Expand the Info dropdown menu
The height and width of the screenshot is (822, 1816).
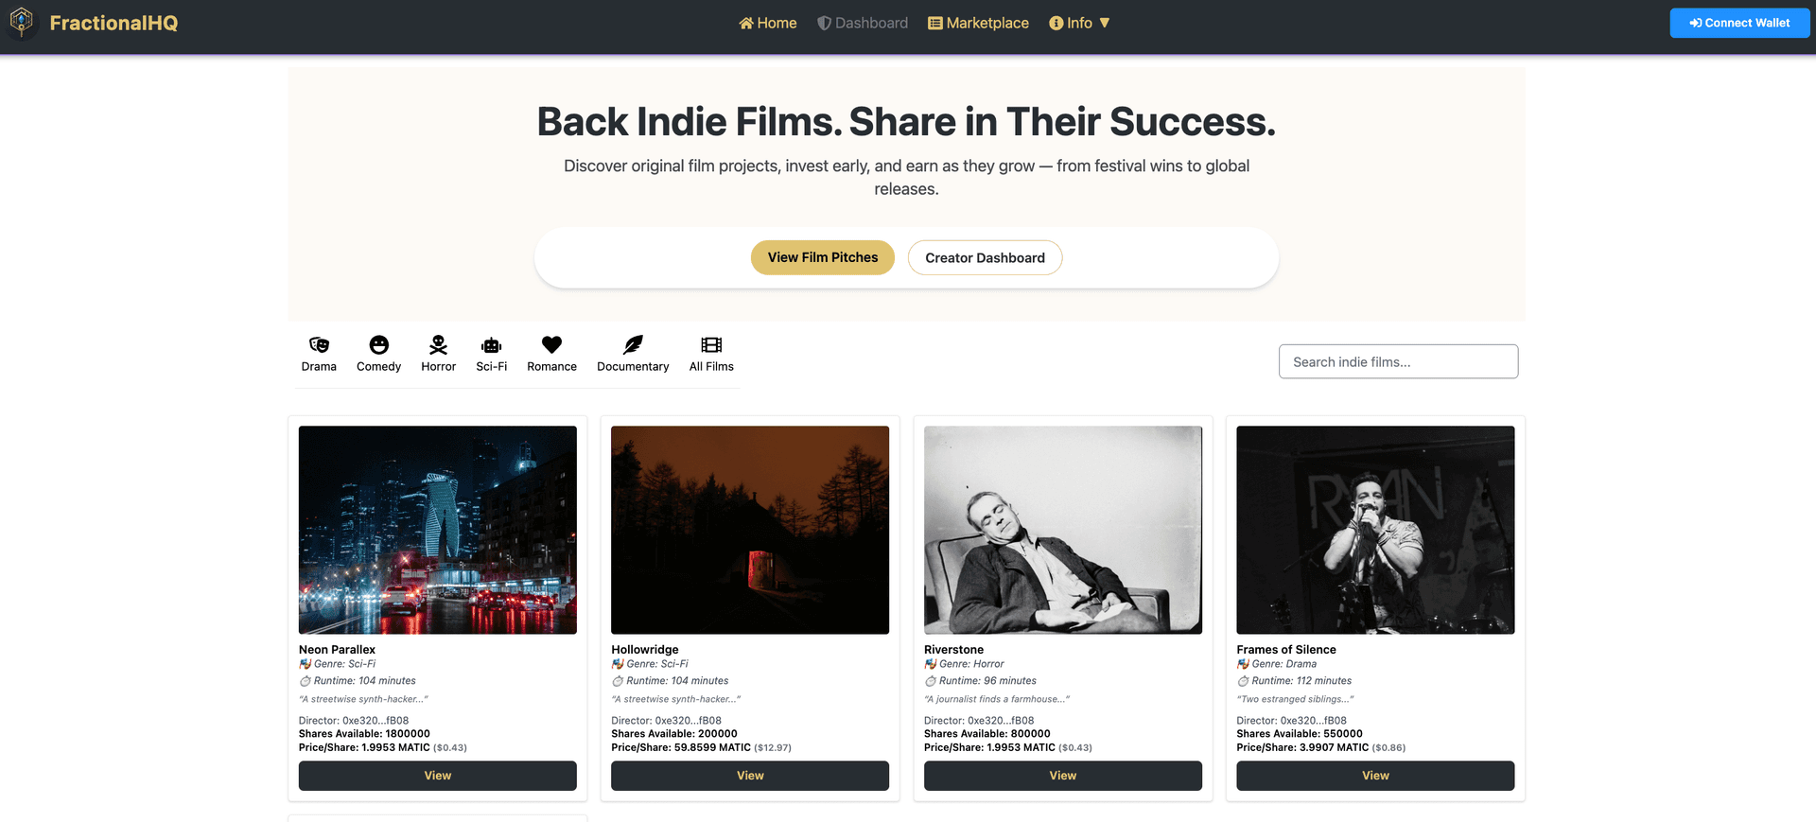pos(1079,23)
